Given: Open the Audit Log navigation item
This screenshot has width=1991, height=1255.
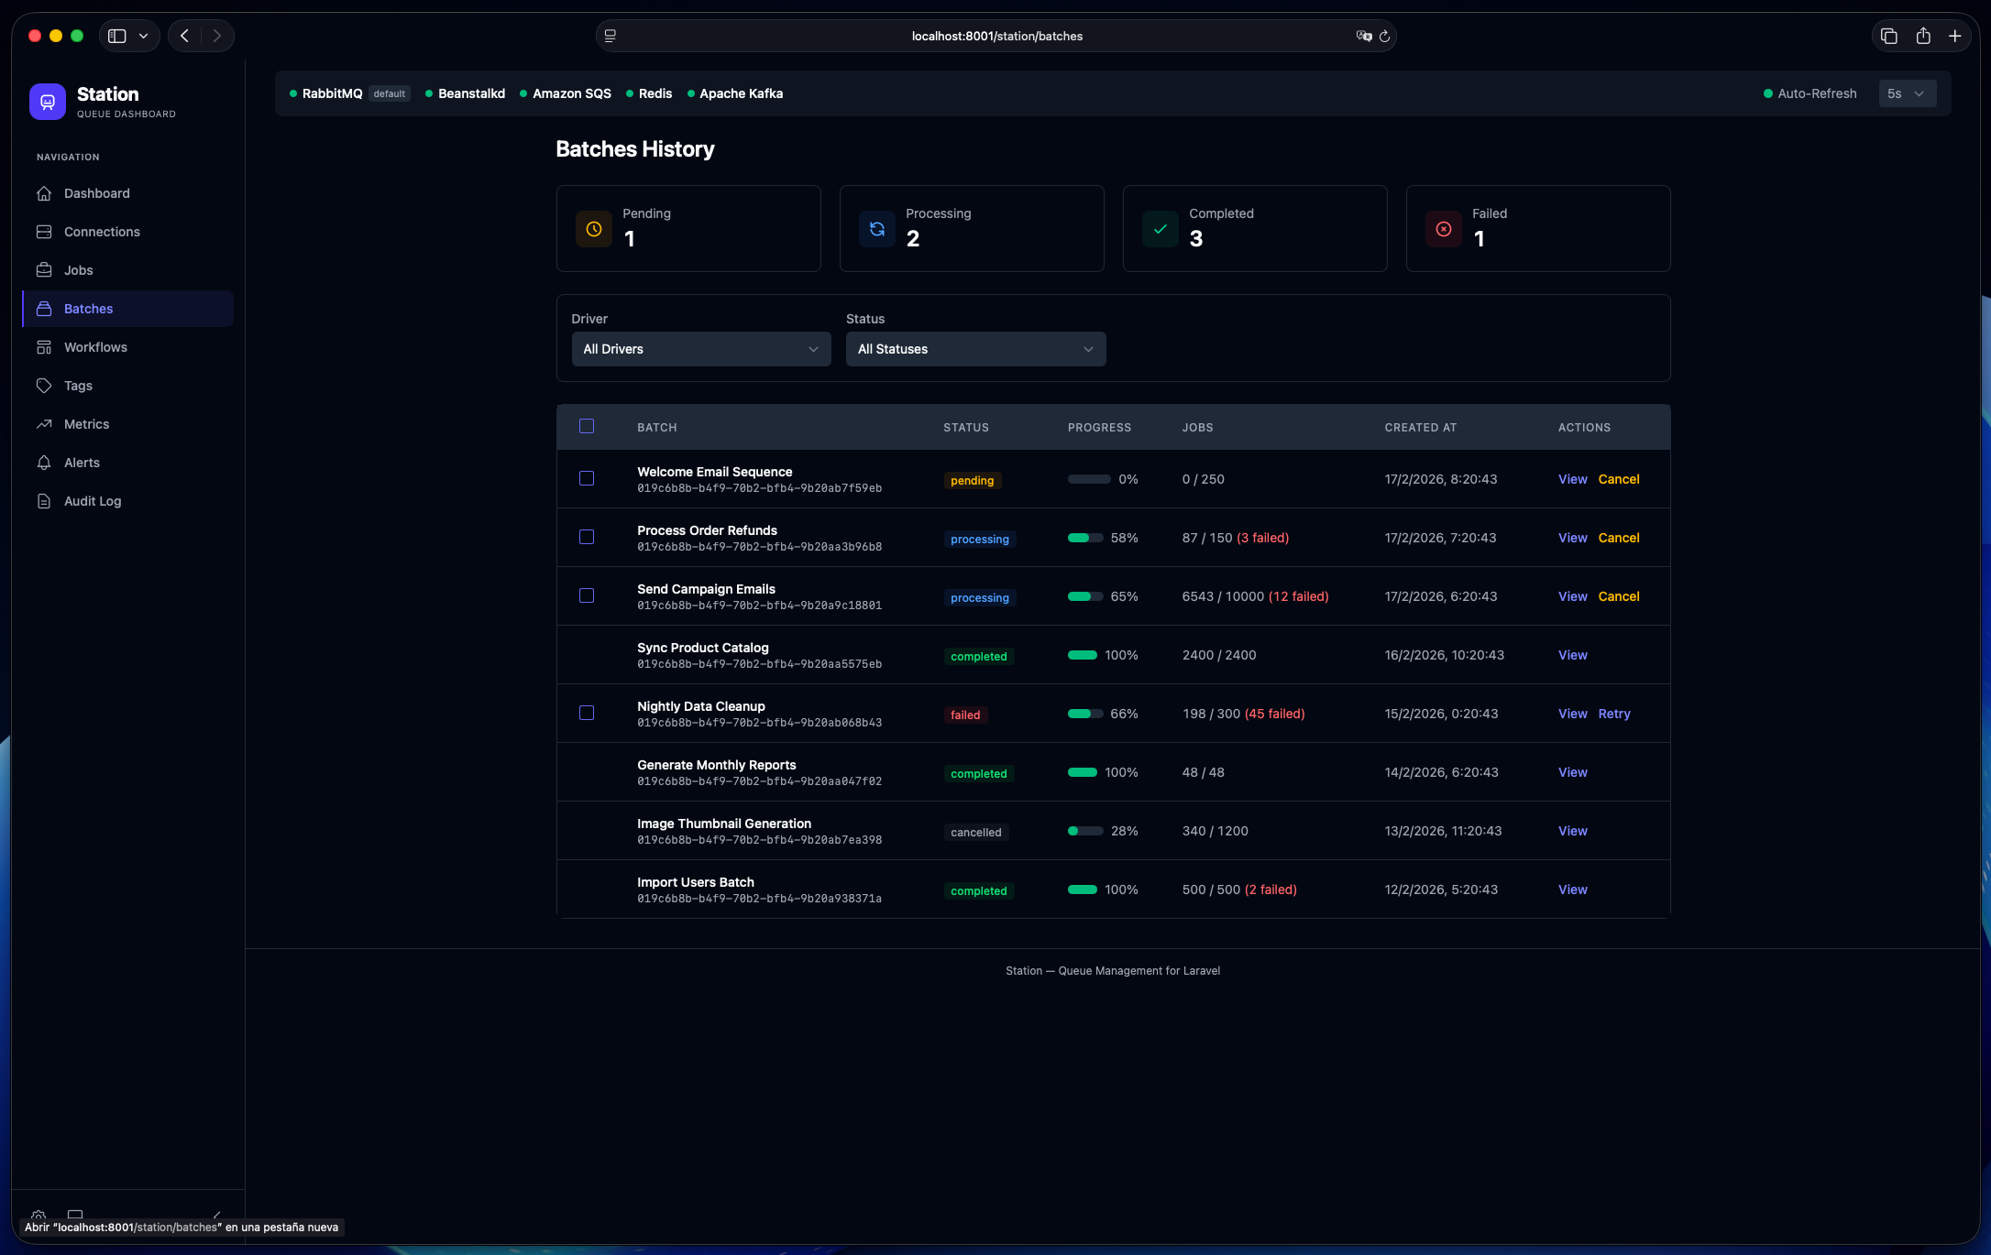Looking at the screenshot, I should click(x=92, y=501).
